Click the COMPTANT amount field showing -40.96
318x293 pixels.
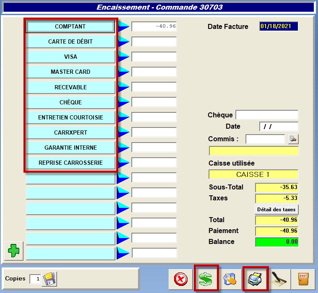[x=154, y=26]
